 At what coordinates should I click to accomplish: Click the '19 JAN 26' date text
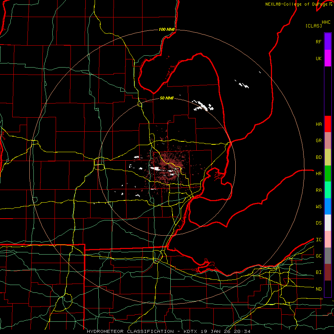click(x=216, y=331)
